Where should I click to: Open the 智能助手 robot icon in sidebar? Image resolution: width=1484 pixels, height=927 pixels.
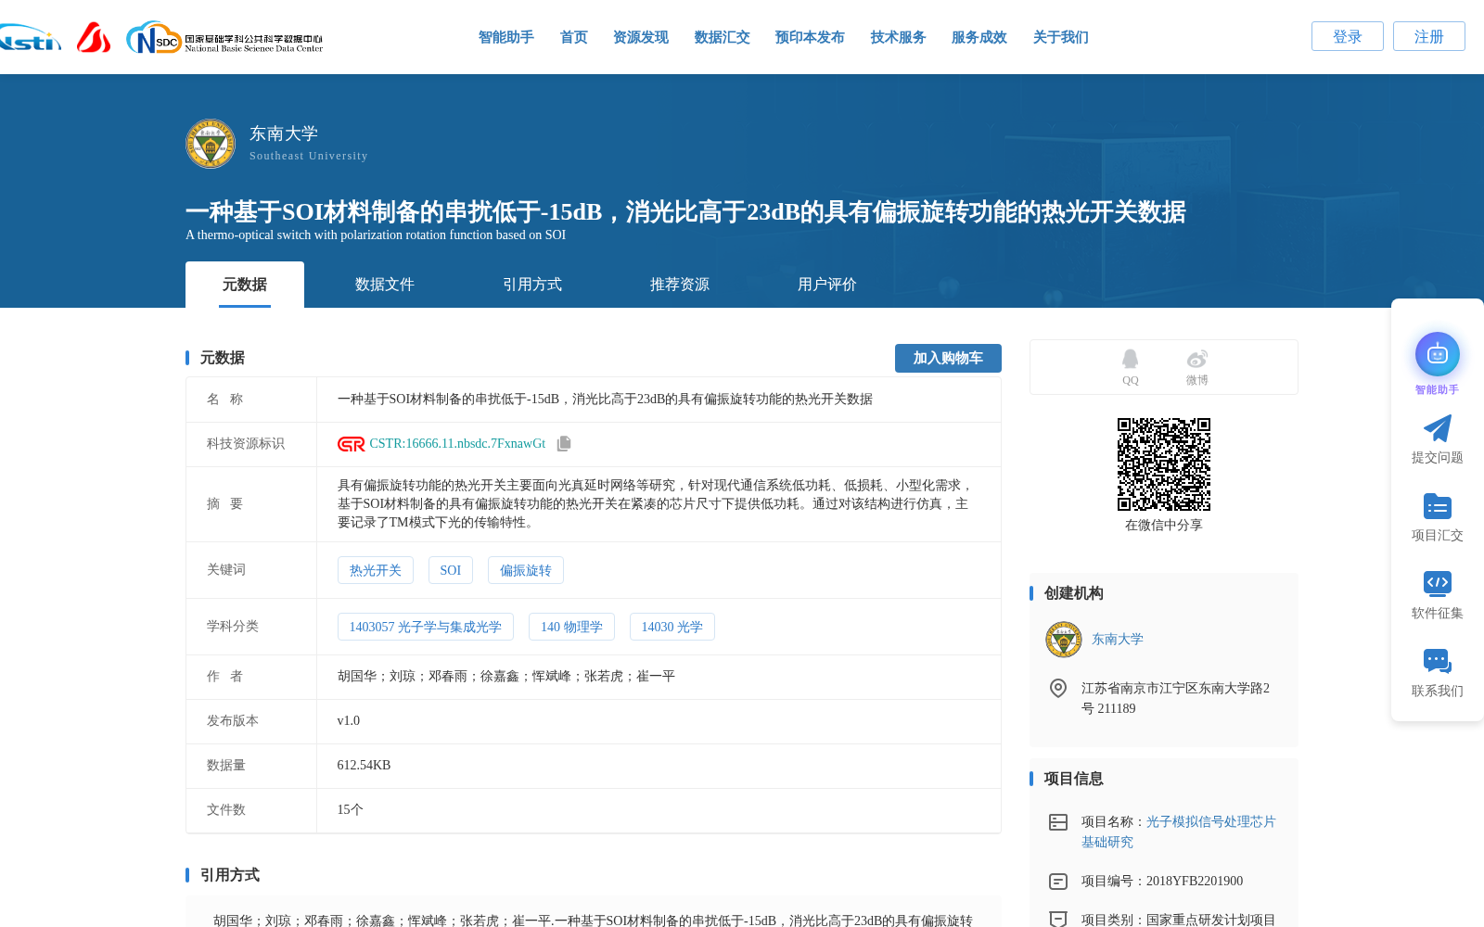click(x=1437, y=354)
